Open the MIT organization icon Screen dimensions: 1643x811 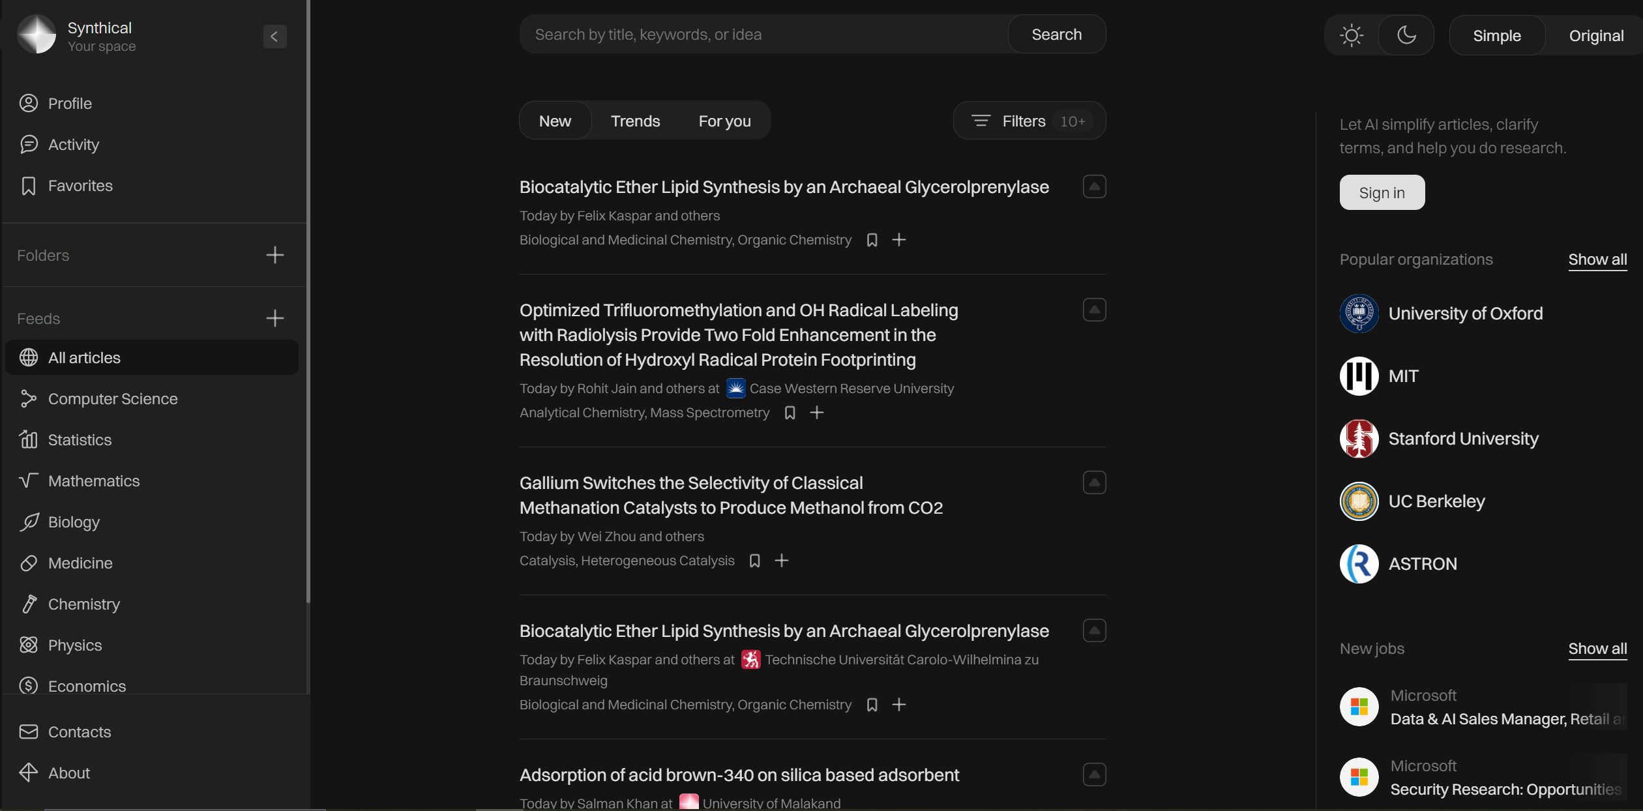pyautogui.click(x=1359, y=376)
